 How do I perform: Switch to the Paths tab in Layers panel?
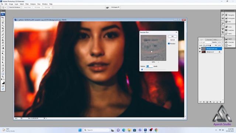pos(215,40)
